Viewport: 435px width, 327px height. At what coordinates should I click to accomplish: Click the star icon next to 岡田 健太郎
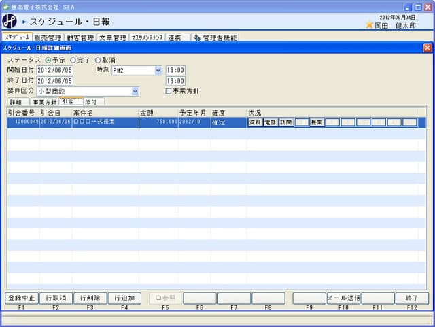pyautogui.click(x=369, y=25)
